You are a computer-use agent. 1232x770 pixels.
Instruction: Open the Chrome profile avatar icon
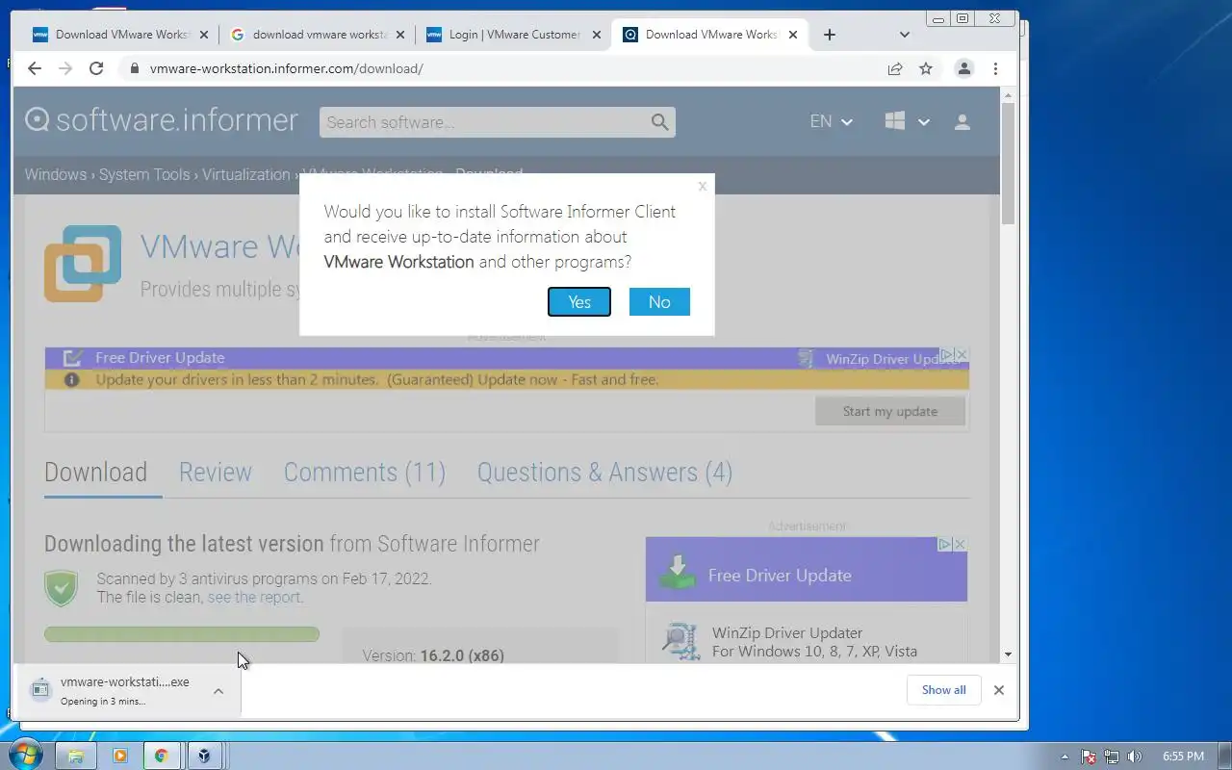pyautogui.click(x=963, y=68)
